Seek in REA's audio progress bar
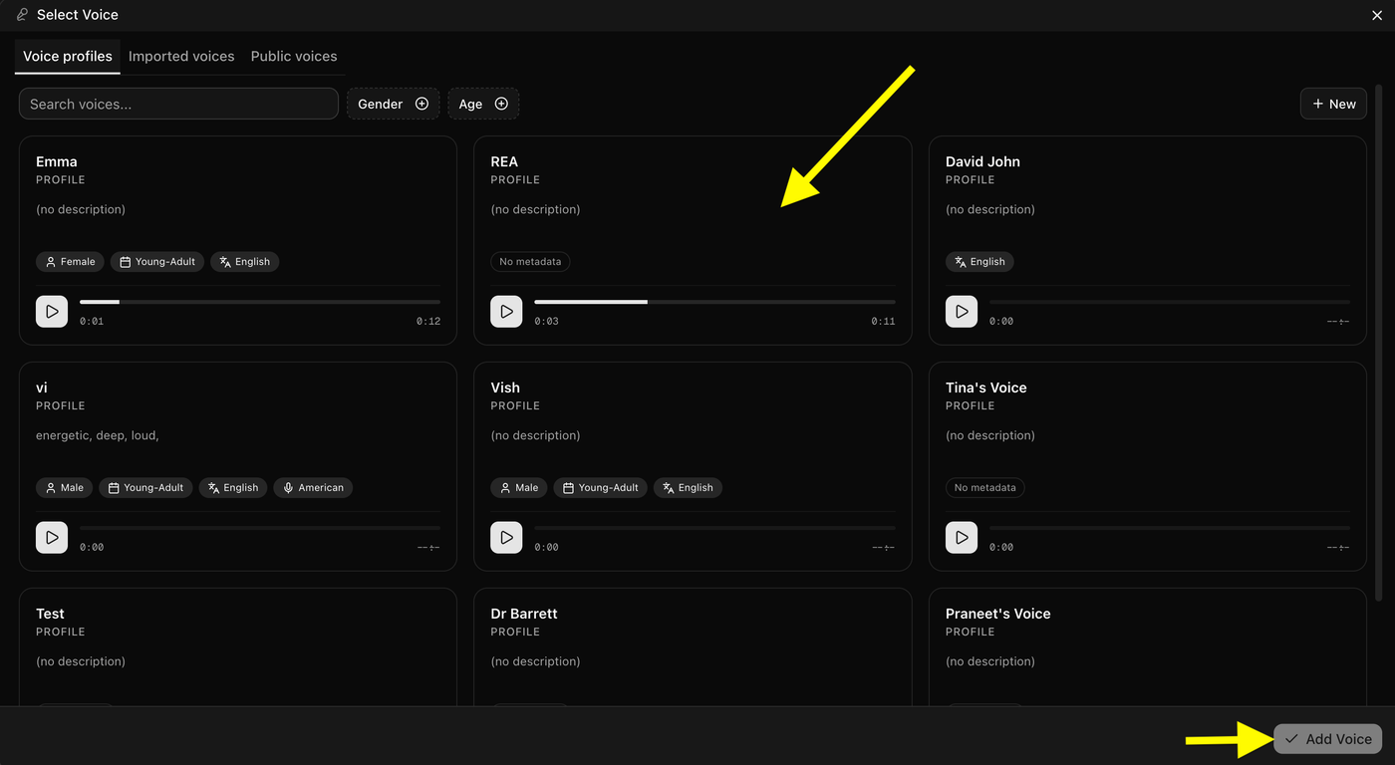Screen dimensions: 1395x765 (714, 302)
